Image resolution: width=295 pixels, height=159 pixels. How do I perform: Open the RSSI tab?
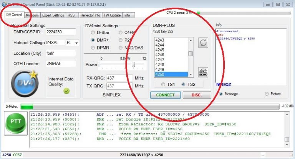pos(71,15)
